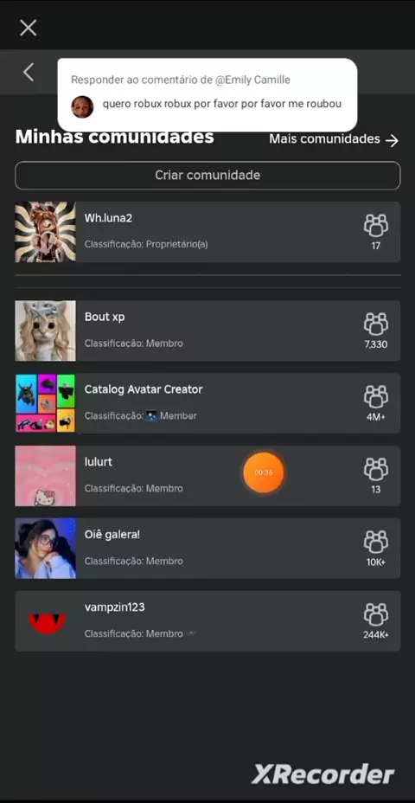415x803 pixels.
Task: Open the Oiê galera! community
Action: point(207,549)
